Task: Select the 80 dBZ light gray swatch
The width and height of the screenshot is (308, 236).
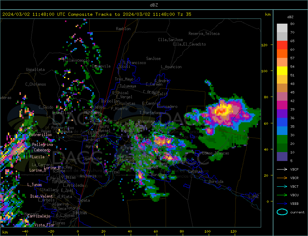Action: tap(282, 28)
